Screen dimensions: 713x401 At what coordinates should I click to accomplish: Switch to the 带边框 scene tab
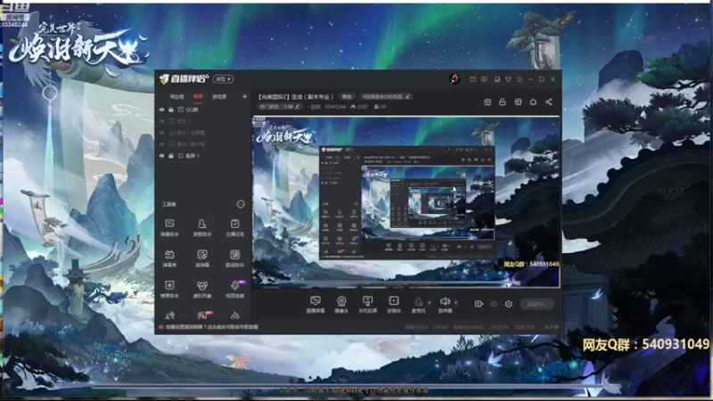176,96
